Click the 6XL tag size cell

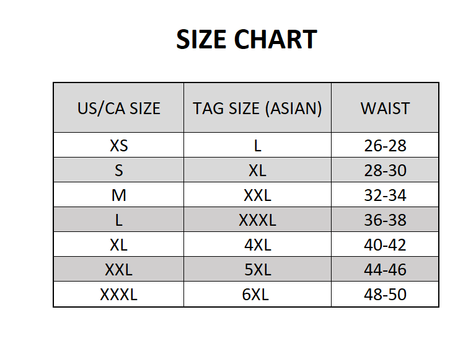(257, 294)
